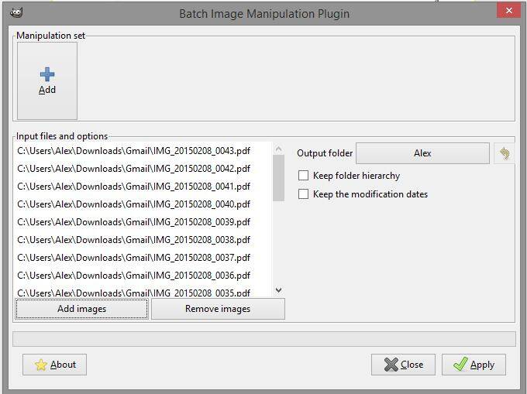Select IMG_20150208_0039.pdf in the list
Image resolution: width=527 pixels, height=394 pixels.
(x=143, y=222)
